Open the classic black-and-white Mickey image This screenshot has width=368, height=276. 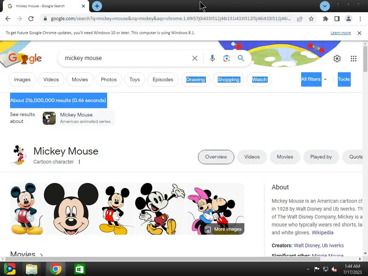tap(161, 209)
